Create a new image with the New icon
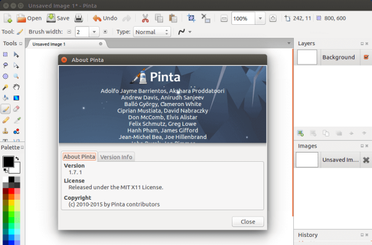372x245 pixels. [8, 18]
